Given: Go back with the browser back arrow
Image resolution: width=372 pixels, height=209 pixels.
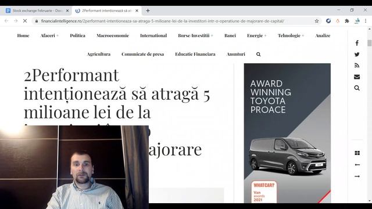Looking at the screenshot, I should tap(6, 21).
